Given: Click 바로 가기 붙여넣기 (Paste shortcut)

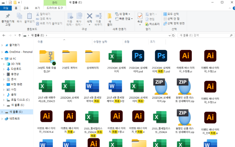Looking at the screenshot, I should click(49, 23).
